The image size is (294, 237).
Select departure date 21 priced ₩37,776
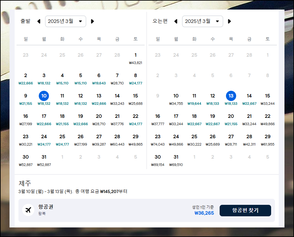(117, 120)
